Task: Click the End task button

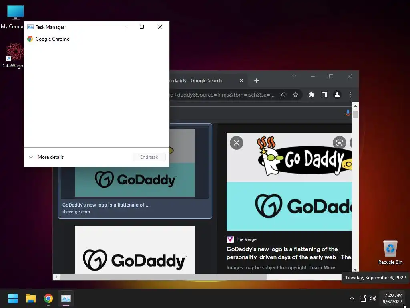Action: (x=149, y=157)
